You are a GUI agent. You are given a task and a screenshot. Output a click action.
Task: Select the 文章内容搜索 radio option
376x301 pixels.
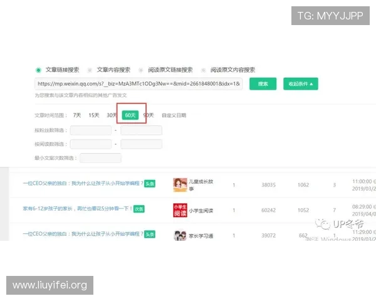pyautogui.click(x=90, y=70)
